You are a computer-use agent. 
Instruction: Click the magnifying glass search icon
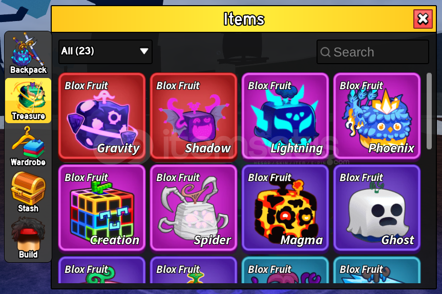pyautogui.click(x=325, y=52)
